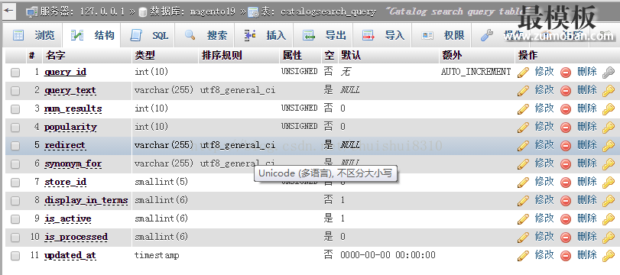The image size is (620, 275).
Task: Tick the checkbox for num_results row
Action: coord(15,109)
